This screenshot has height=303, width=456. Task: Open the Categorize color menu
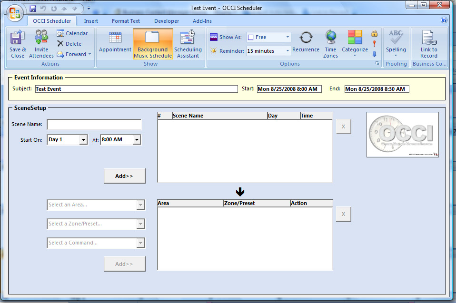coord(355,44)
